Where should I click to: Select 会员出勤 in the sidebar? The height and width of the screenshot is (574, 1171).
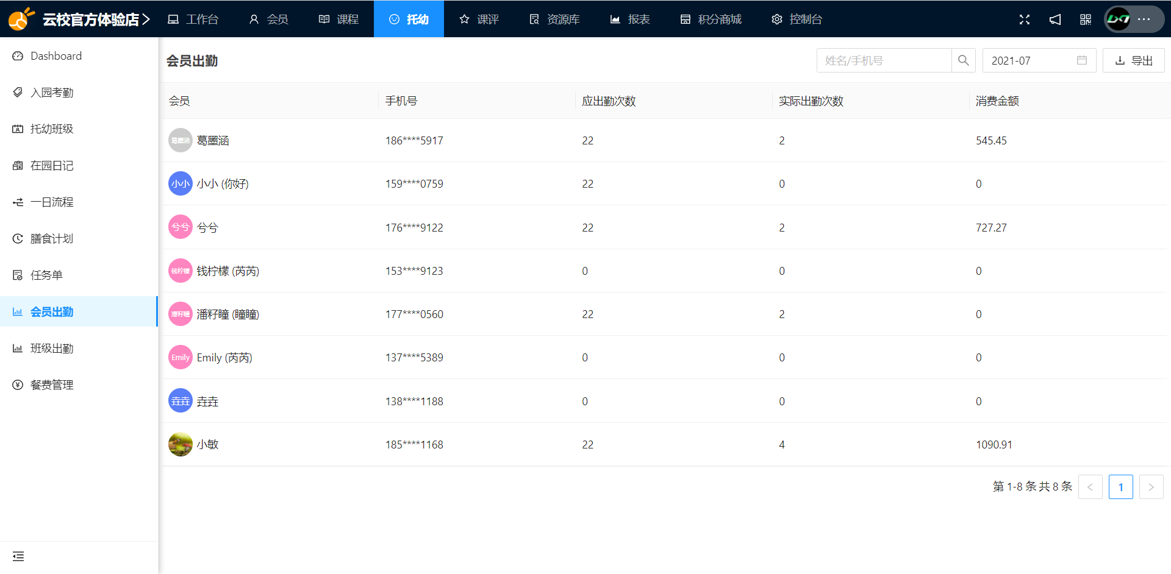(x=79, y=312)
